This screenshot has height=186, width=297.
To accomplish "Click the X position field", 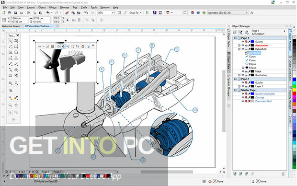I will [x=19, y=18].
